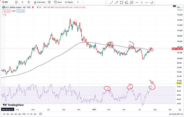Select the Trend Line drawing tool

tap(111, 2)
